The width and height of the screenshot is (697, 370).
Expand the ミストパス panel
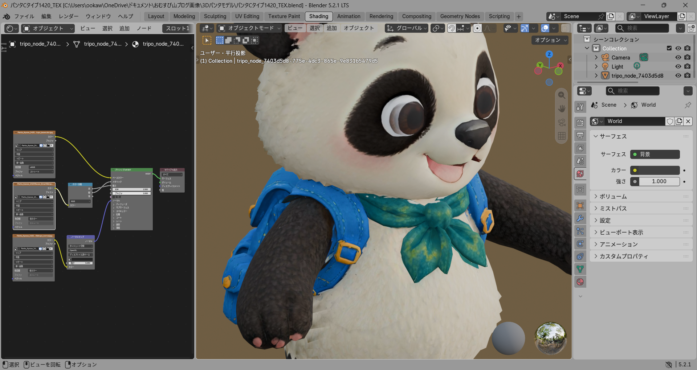[641, 208]
